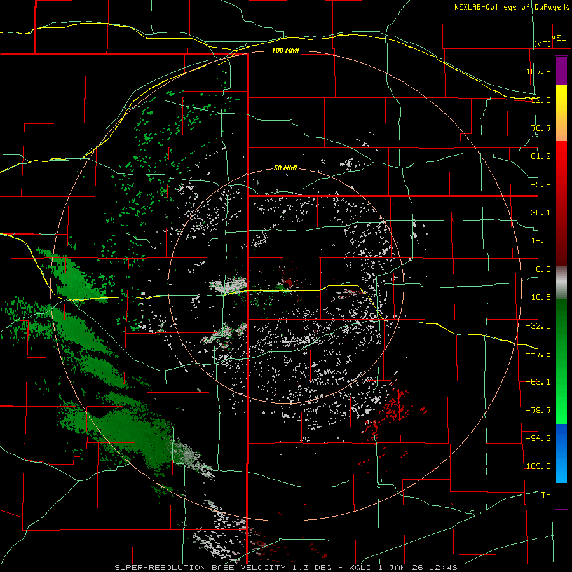Click the [KT] units label
Image resolution: width=572 pixels, height=572 pixels.
click(543, 44)
